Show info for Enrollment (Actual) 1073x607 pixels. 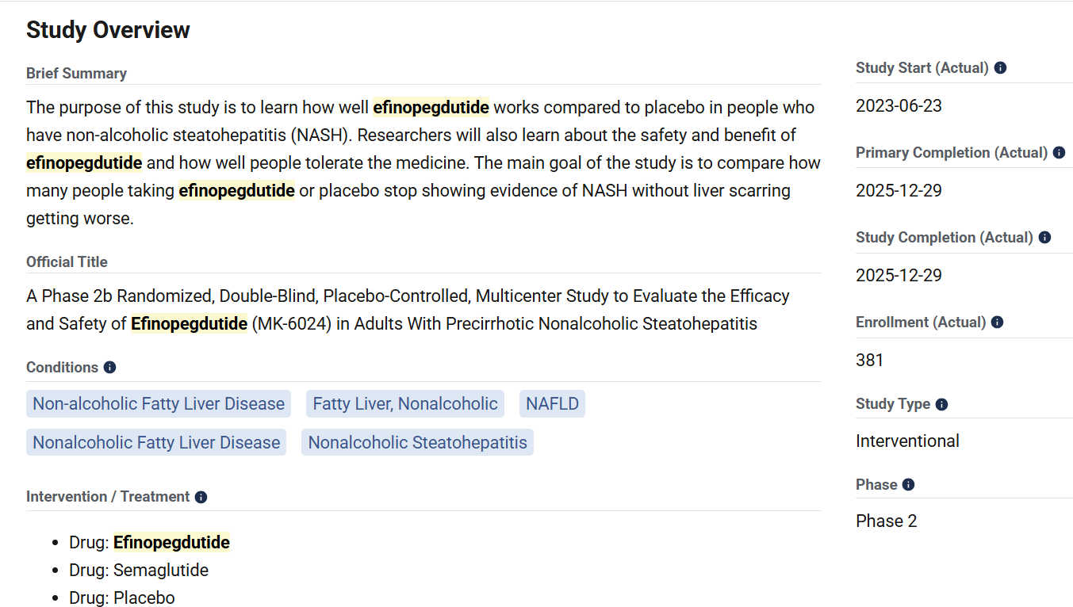pyautogui.click(x=997, y=323)
